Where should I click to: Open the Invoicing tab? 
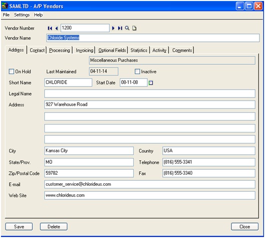[x=84, y=50]
